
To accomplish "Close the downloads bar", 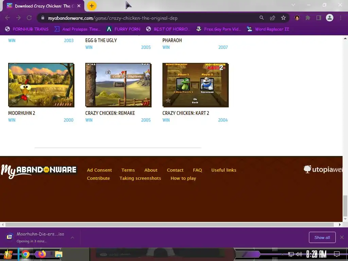I will (x=342, y=237).
